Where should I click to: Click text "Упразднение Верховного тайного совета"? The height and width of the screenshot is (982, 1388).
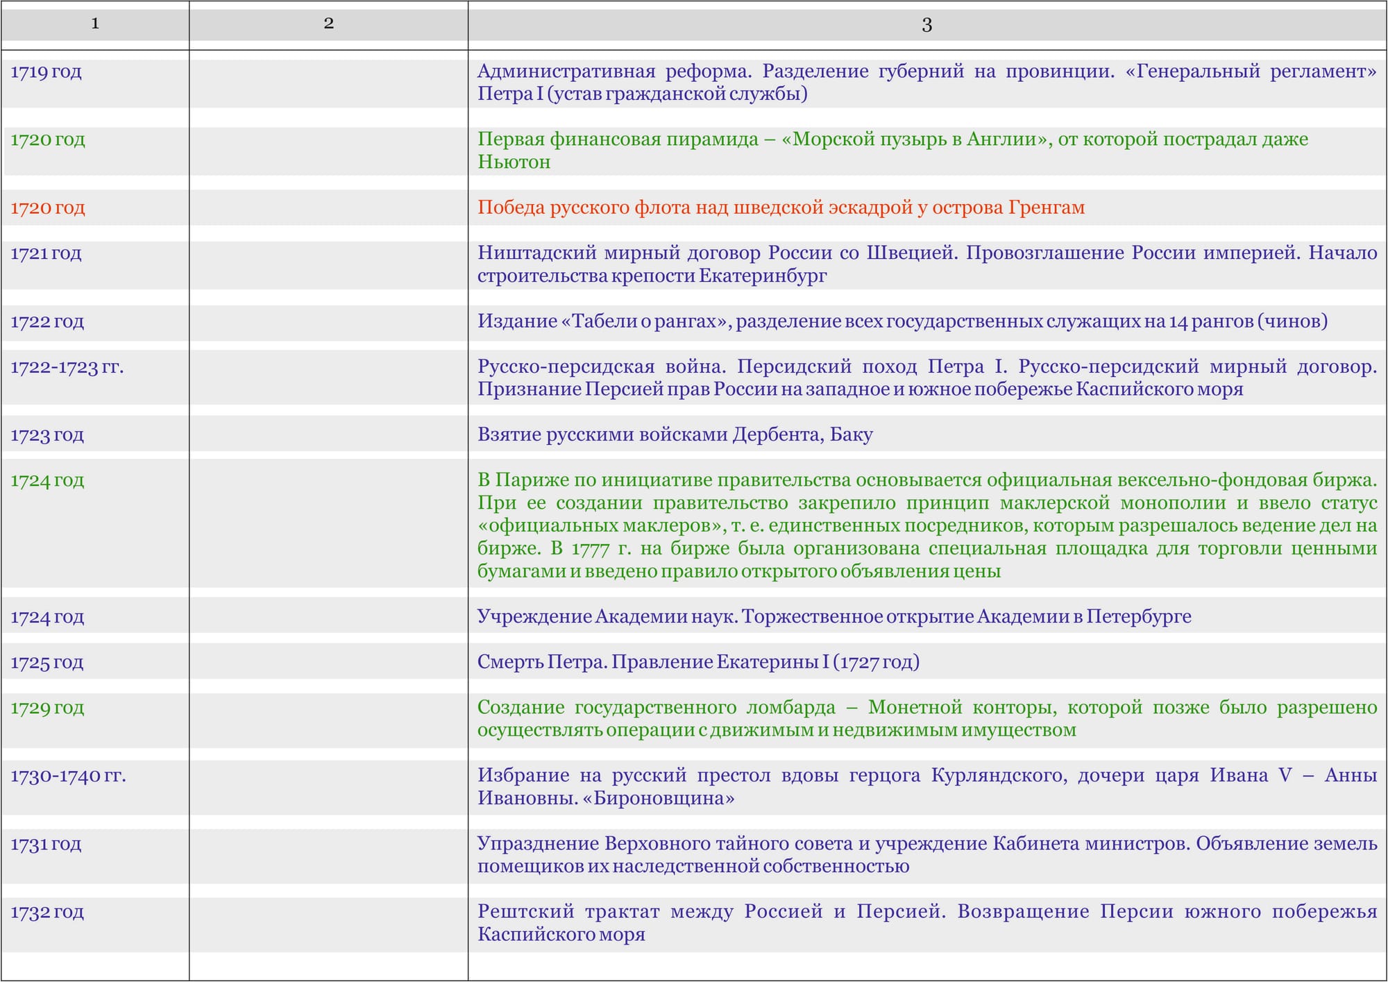pos(665,844)
